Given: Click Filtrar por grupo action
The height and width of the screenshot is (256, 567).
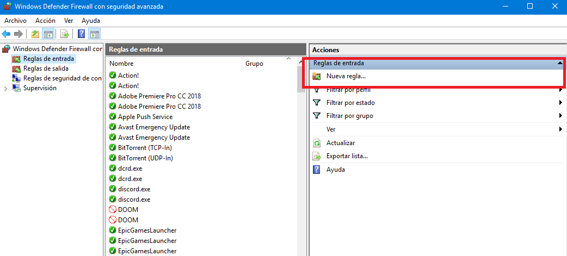Looking at the screenshot, I should [x=350, y=116].
